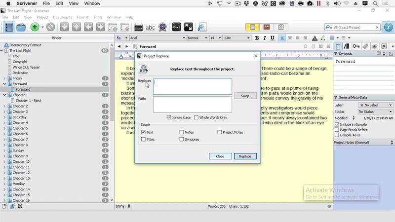This screenshot has height=222, width=395.
Task: Open abc spelling check icon
Action: (x=151, y=27)
